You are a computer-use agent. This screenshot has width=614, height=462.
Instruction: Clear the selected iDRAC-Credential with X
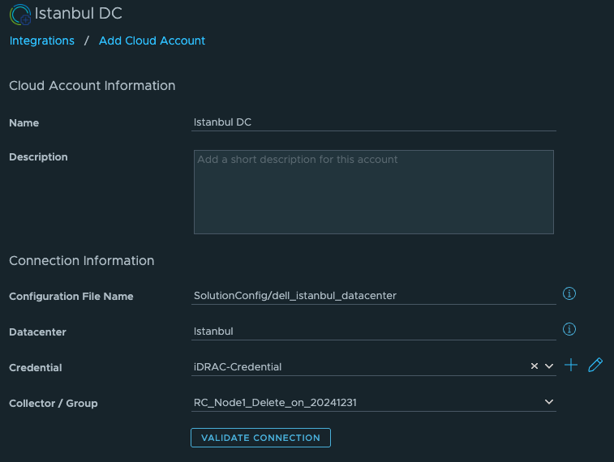pos(535,366)
